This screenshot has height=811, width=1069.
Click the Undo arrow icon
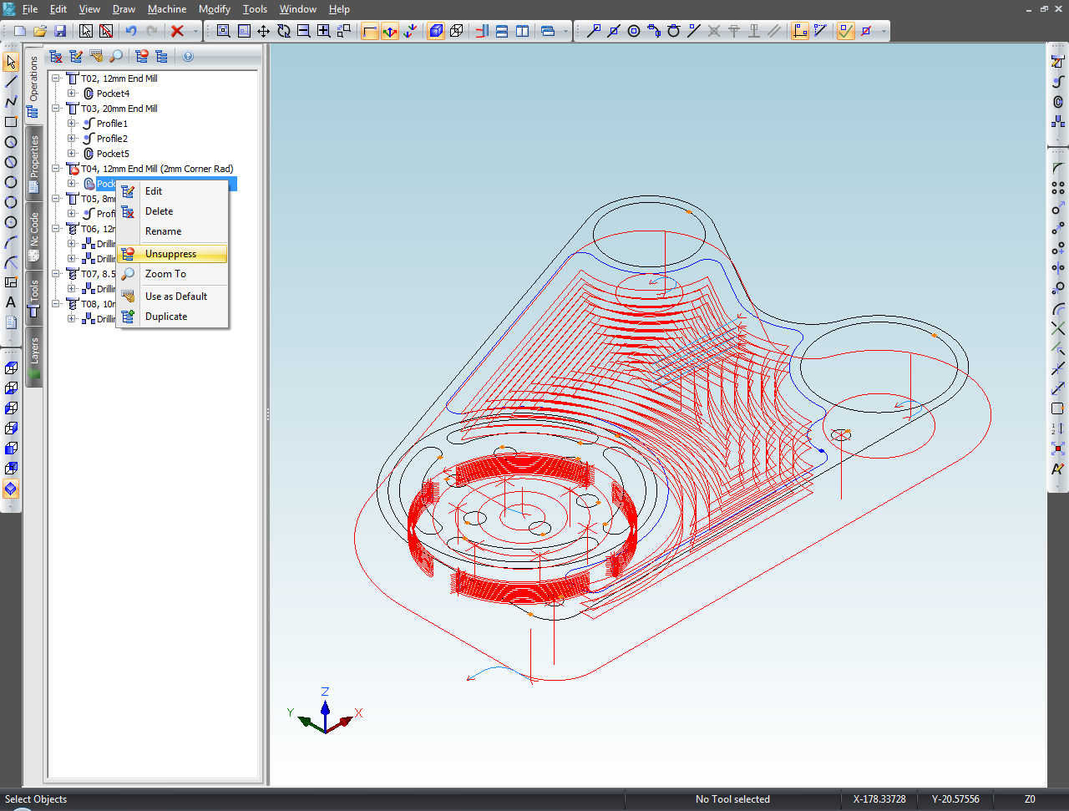pos(131,31)
